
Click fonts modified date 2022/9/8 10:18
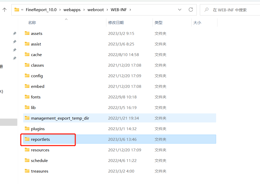(x=122, y=97)
